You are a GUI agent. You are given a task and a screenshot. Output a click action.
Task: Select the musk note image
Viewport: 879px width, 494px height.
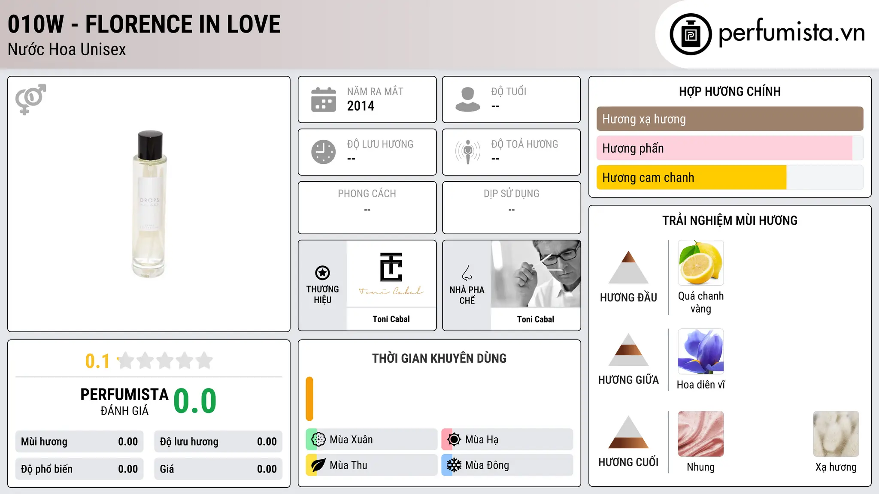(x=836, y=434)
